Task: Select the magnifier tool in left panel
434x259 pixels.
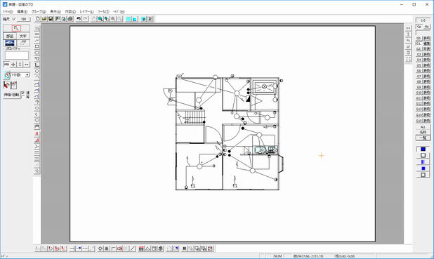Action: pyautogui.click(x=16, y=28)
